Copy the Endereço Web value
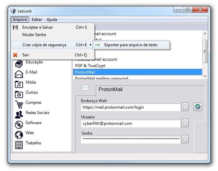This screenshot has height=171, width=218. pyautogui.click(x=185, y=107)
